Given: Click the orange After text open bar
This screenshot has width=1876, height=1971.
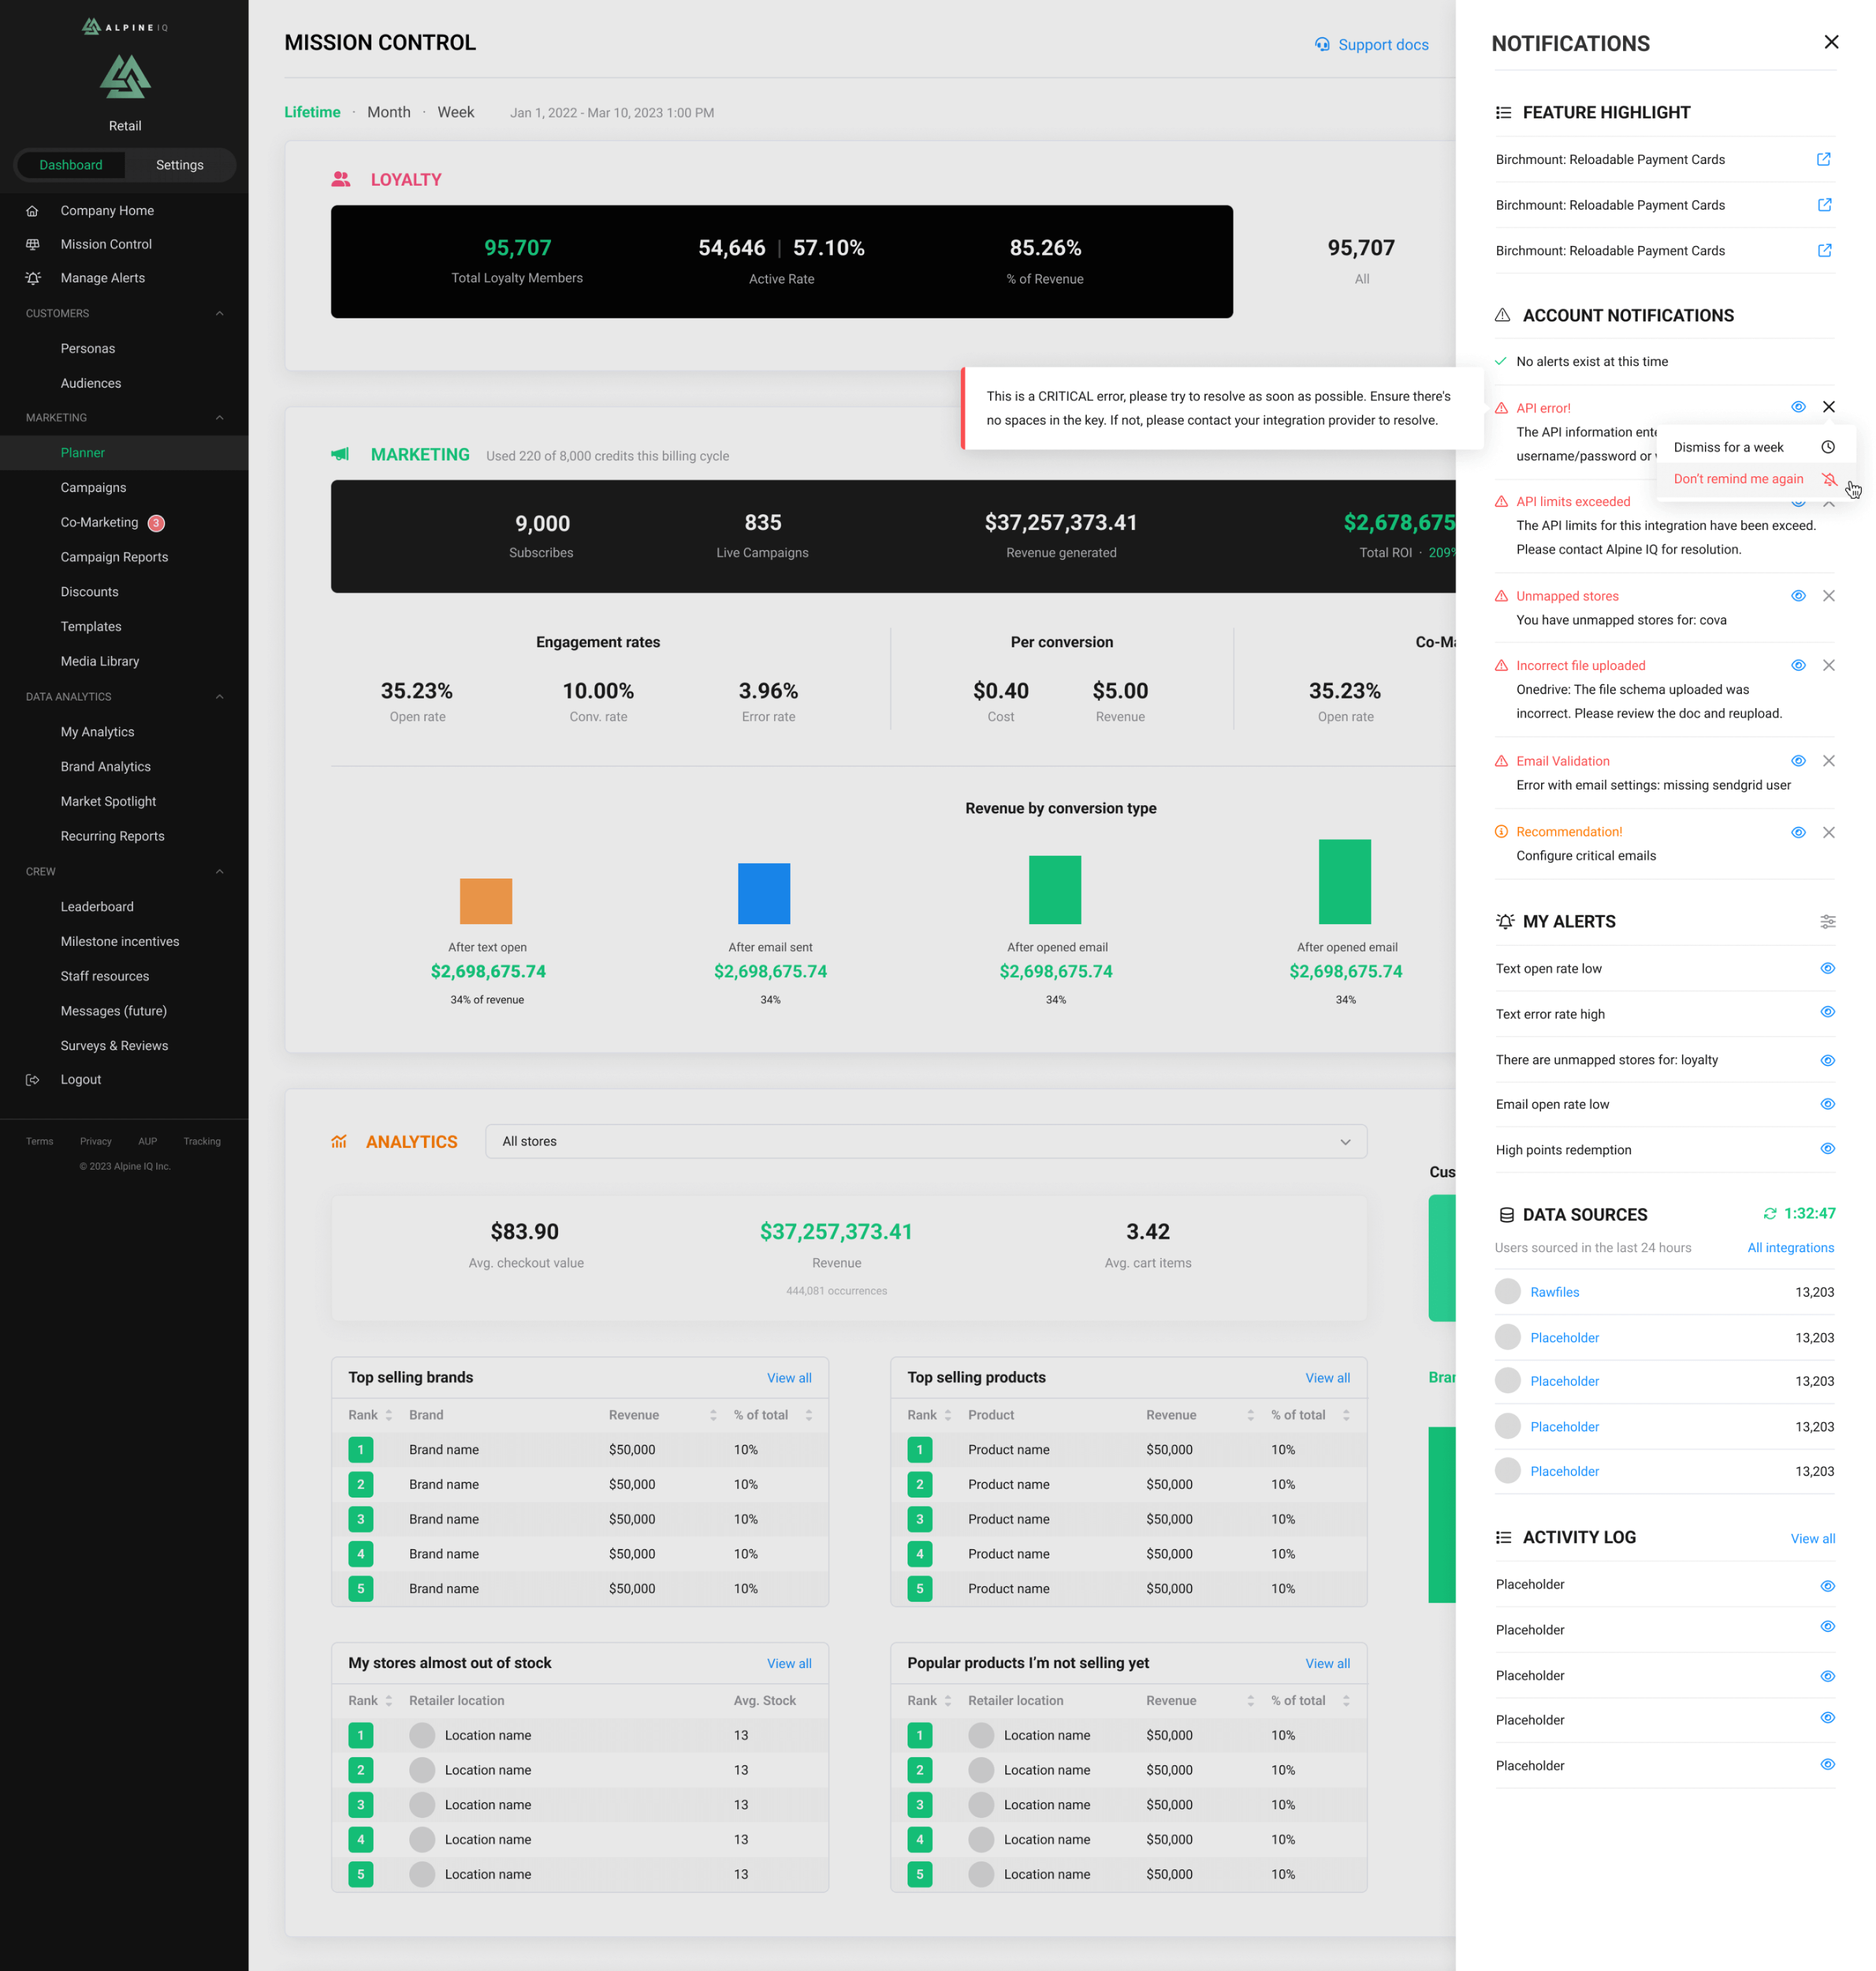Looking at the screenshot, I should pos(486,900).
